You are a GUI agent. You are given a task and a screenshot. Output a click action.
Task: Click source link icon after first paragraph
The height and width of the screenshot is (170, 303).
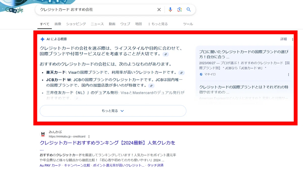point(166,54)
